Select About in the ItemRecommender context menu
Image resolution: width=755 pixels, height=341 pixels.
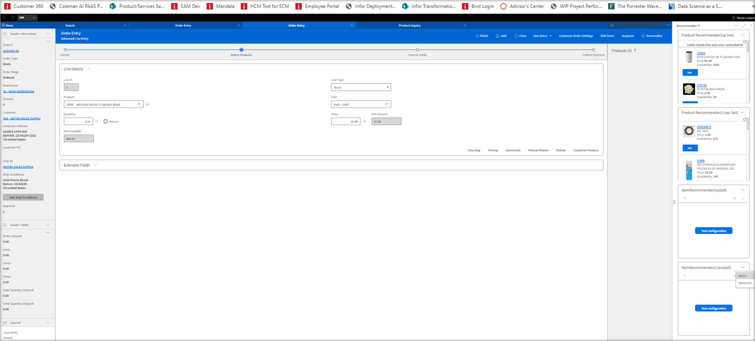pyautogui.click(x=743, y=276)
